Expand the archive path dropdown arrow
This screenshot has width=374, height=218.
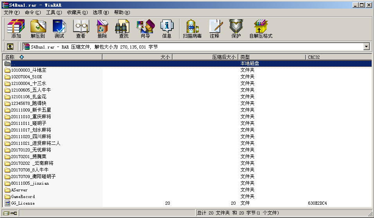click(x=367, y=47)
